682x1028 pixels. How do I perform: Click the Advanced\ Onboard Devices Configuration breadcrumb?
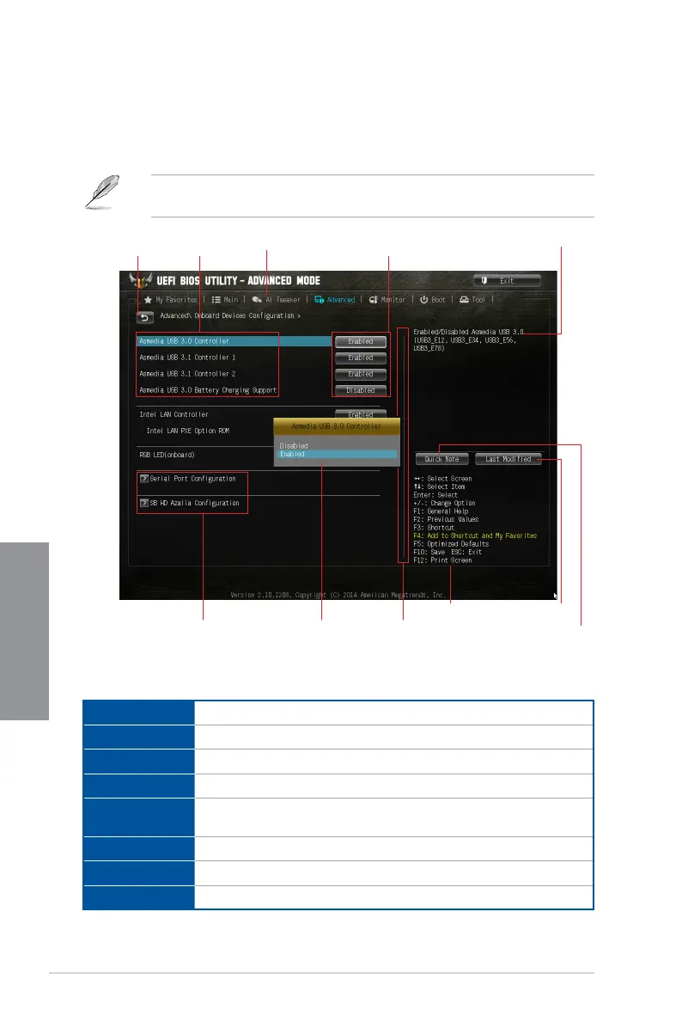[230, 316]
